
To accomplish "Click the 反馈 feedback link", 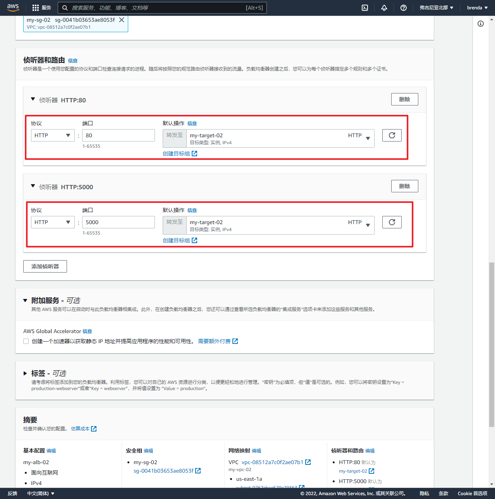I will click(12, 494).
